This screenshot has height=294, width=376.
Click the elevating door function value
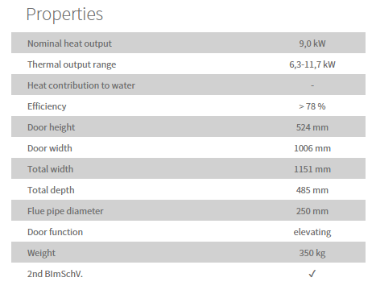point(312,232)
